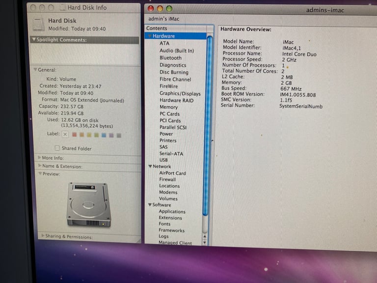
Task: Select ATA in the Contents list
Action: tap(164, 43)
